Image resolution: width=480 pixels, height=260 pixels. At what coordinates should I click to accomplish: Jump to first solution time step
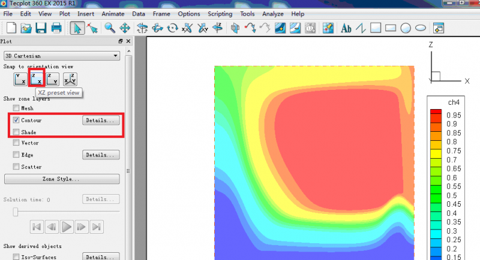click(37, 227)
